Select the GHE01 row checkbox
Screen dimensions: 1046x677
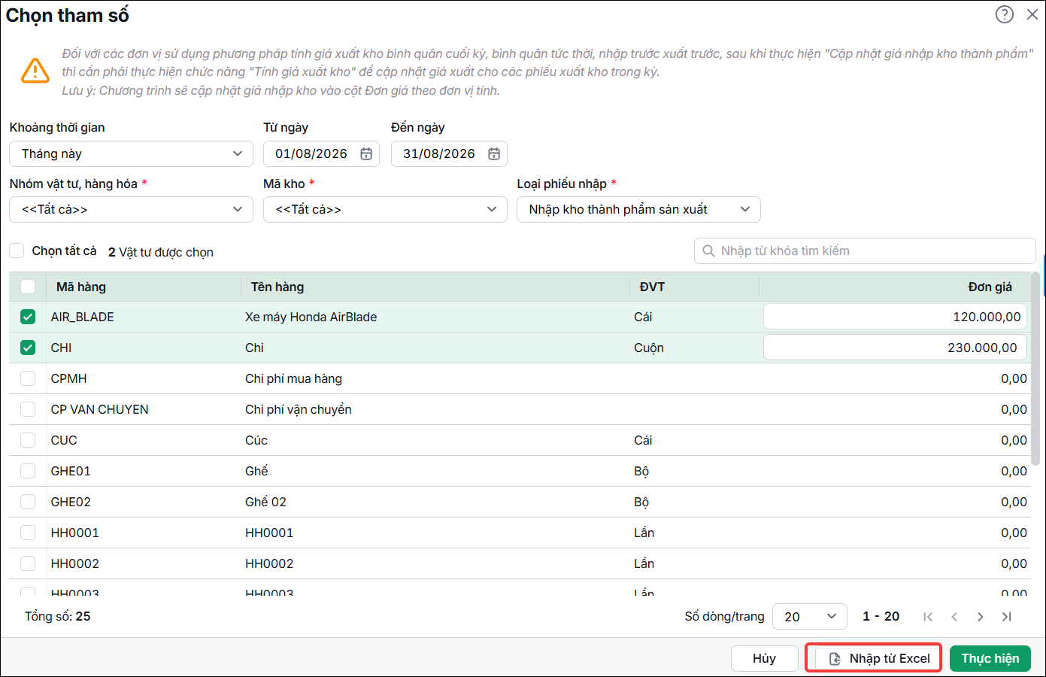[28, 471]
